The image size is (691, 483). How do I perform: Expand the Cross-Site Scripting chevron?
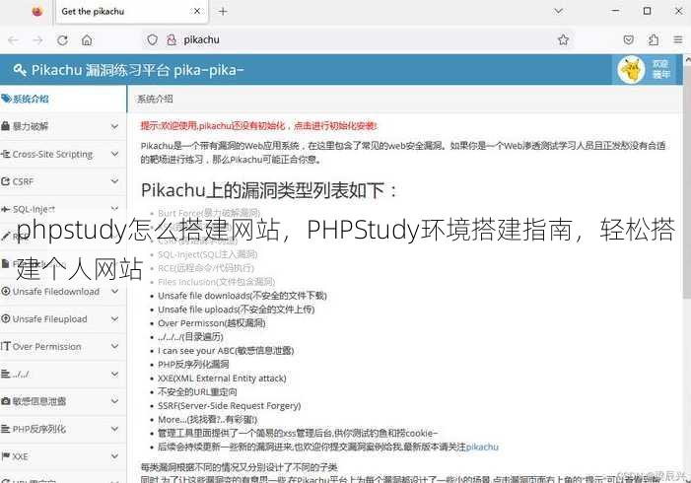point(114,154)
